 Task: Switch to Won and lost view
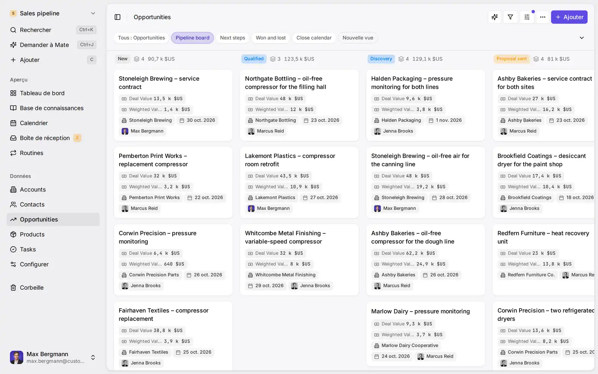(271, 38)
